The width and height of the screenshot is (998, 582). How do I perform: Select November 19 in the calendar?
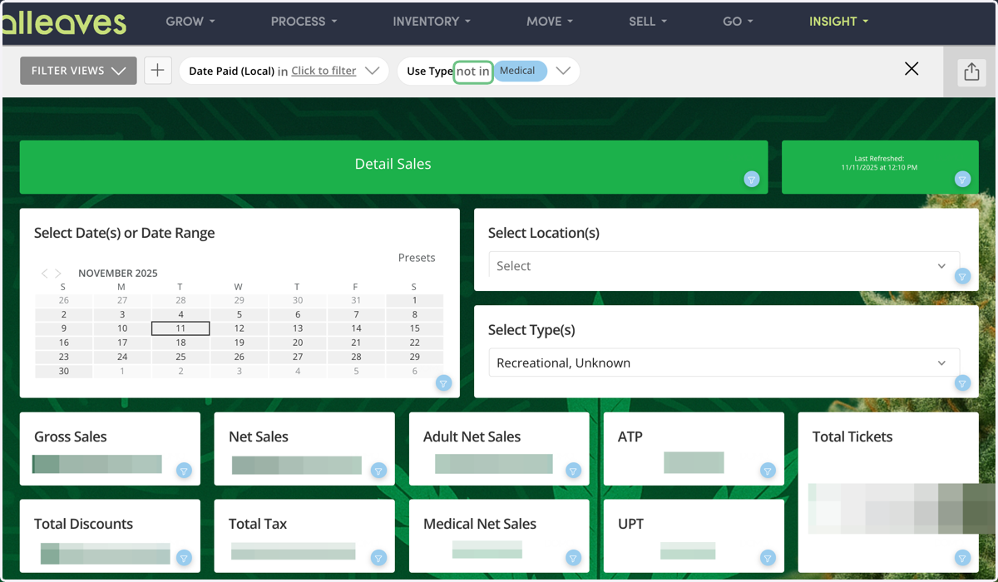[239, 343]
